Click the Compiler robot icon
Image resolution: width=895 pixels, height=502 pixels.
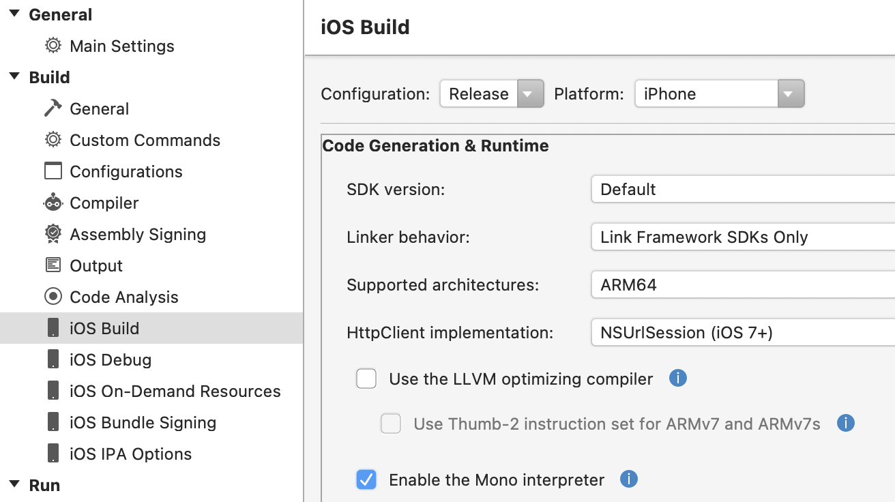point(53,203)
